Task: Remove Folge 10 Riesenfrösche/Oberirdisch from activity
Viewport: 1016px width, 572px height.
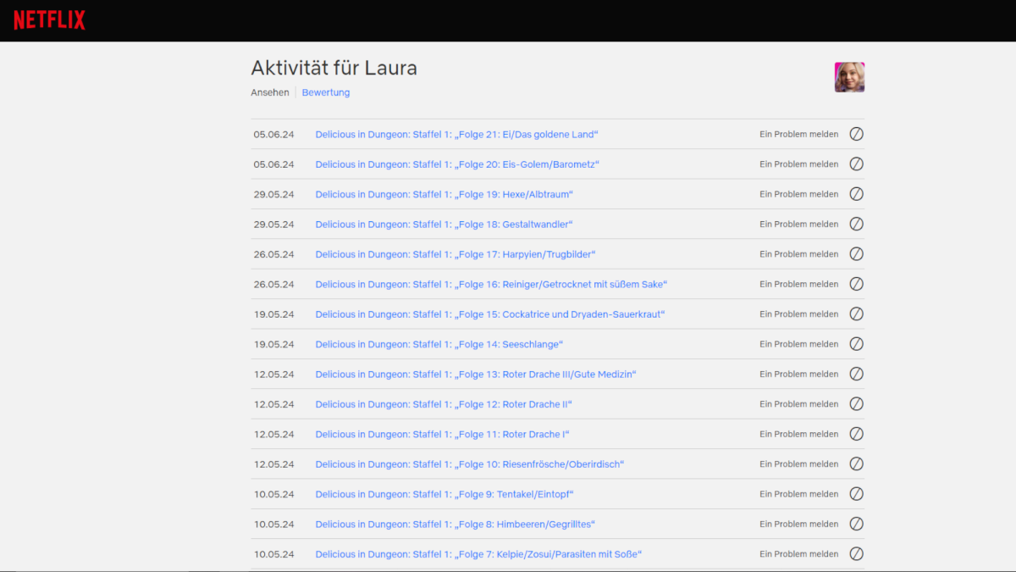Action: [856, 464]
